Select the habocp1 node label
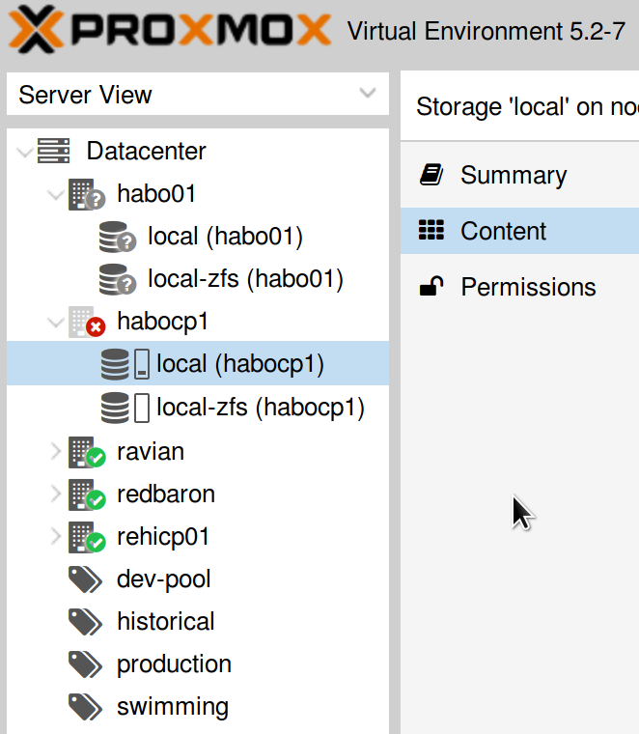This screenshot has height=734, width=639. 162,322
